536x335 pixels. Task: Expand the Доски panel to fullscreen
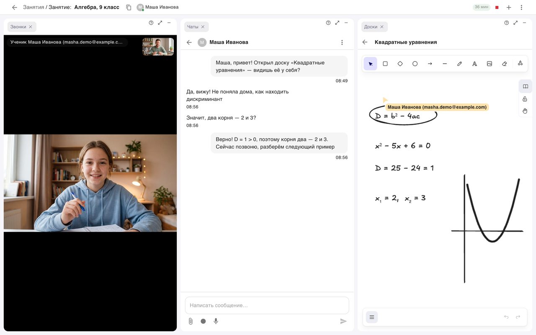pyautogui.click(x=515, y=23)
